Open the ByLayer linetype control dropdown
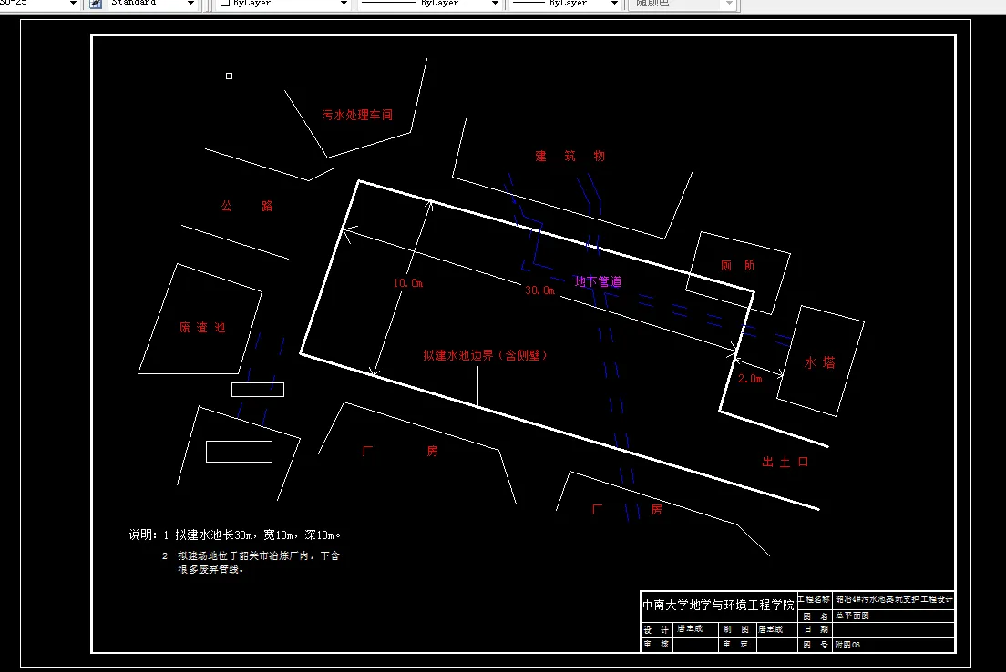 495,4
